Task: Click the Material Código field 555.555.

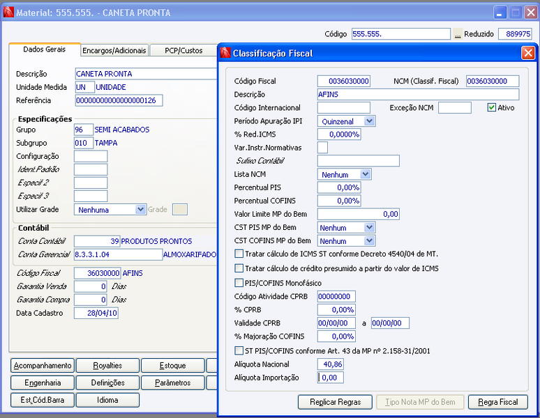Action: (x=401, y=34)
